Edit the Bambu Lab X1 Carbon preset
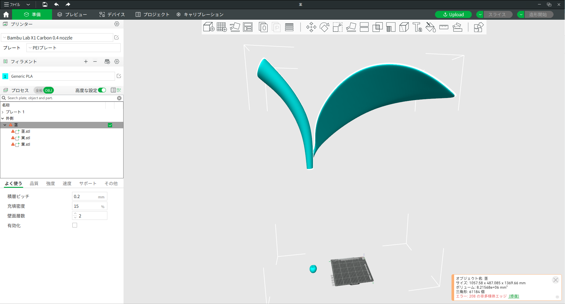The height and width of the screenshot is (304, 565). pos(116,37)
